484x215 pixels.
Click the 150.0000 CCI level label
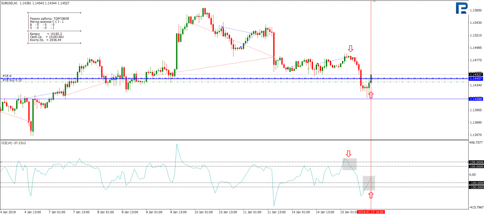pos(476,163)
